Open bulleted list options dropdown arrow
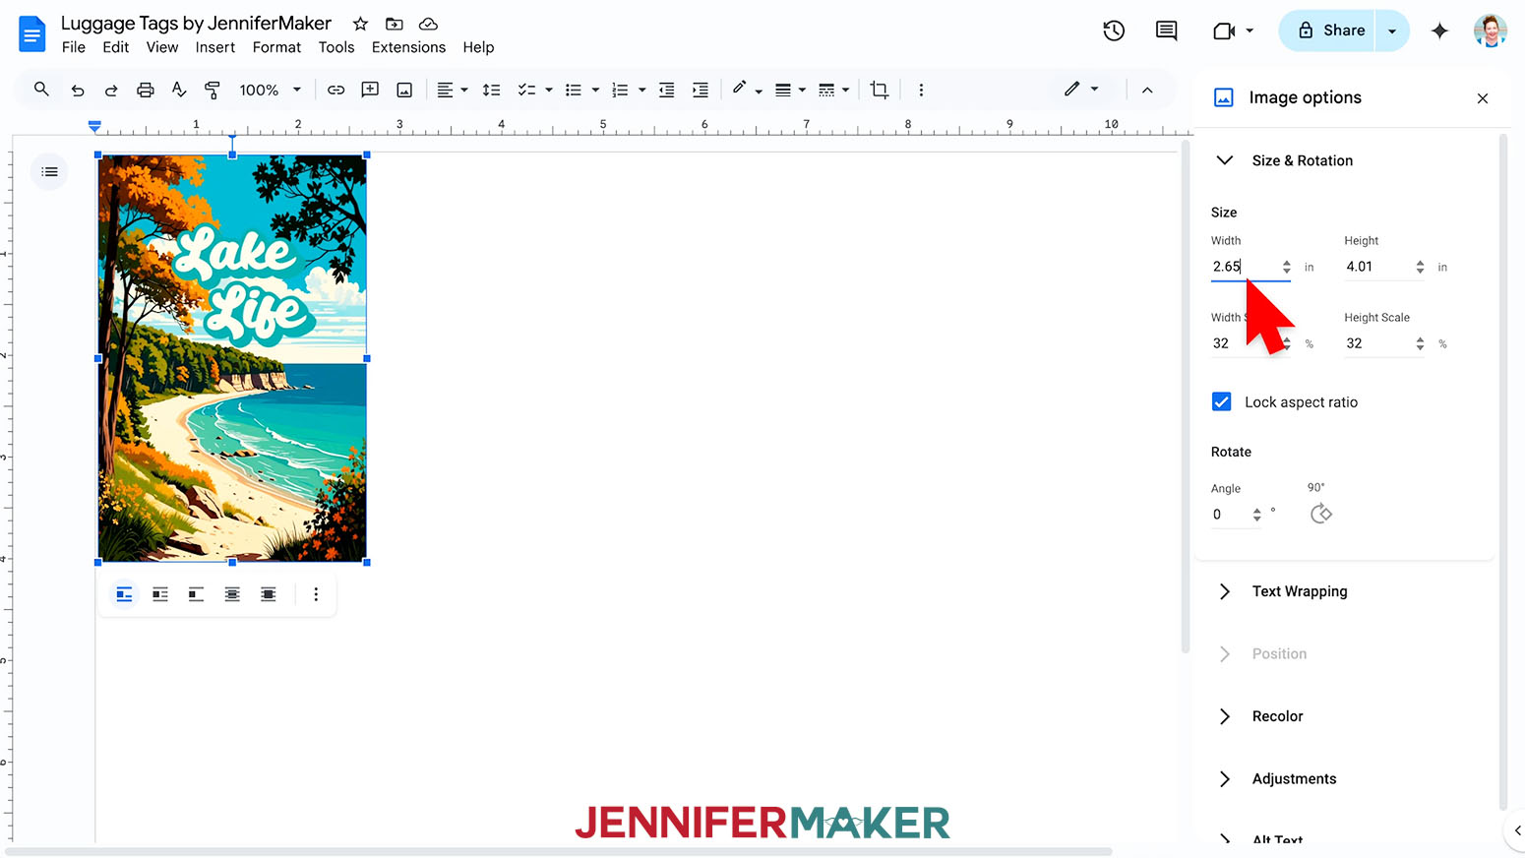This screenshot has width=1525, height=858. click(595, 90)
